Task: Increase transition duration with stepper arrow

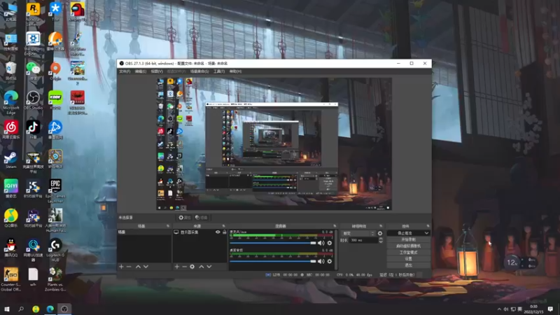Action: 381,239
